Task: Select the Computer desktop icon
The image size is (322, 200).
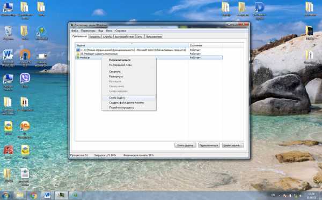Action: [x=8, y=10]
